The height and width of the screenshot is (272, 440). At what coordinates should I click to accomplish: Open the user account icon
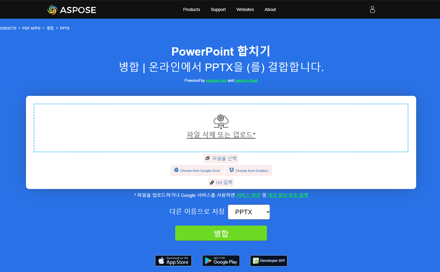[x=372, y=9]
